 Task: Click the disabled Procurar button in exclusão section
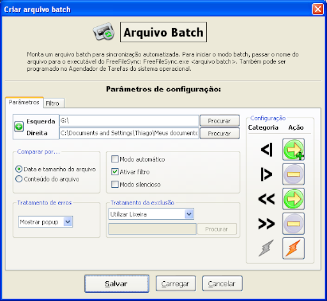coord(217,229)
